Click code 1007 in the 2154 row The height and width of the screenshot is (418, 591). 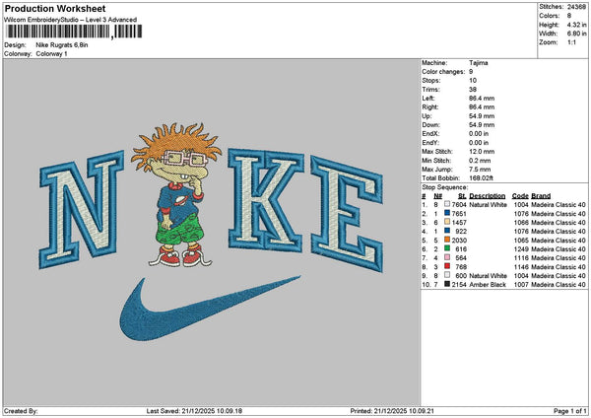point(521,285)
